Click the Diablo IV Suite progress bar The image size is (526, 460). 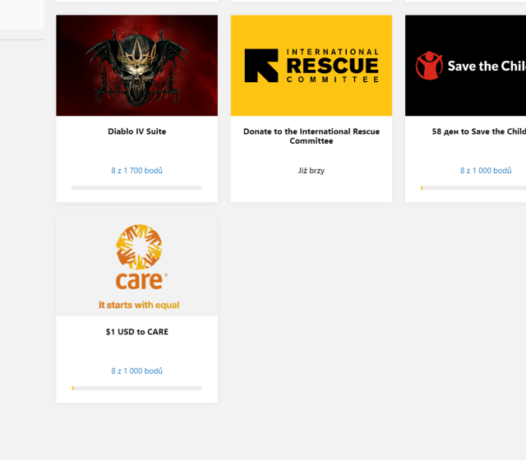pos(137,188)
